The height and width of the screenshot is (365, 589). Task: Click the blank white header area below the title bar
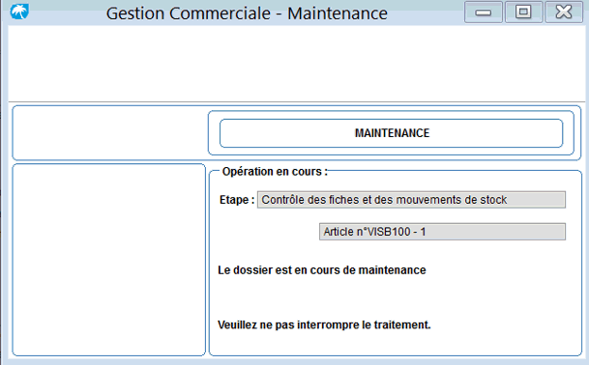click(297, 63)
